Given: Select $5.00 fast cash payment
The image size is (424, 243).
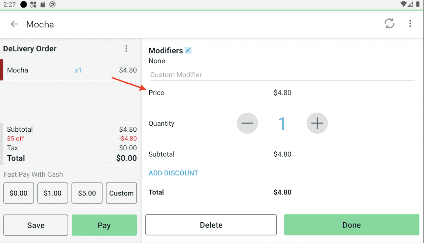Looking at the screenshot, I should tap(87, 193).
